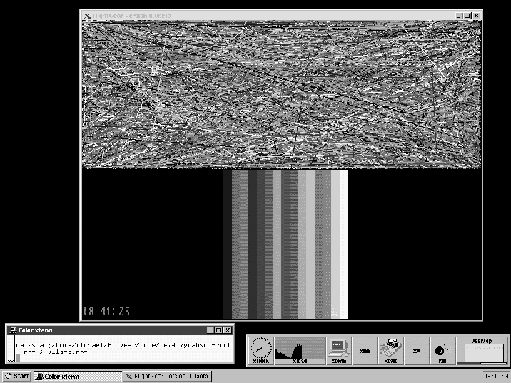Open the xclock applet in the panel
This screenshot has height=383, width=511.
point(260,351)
